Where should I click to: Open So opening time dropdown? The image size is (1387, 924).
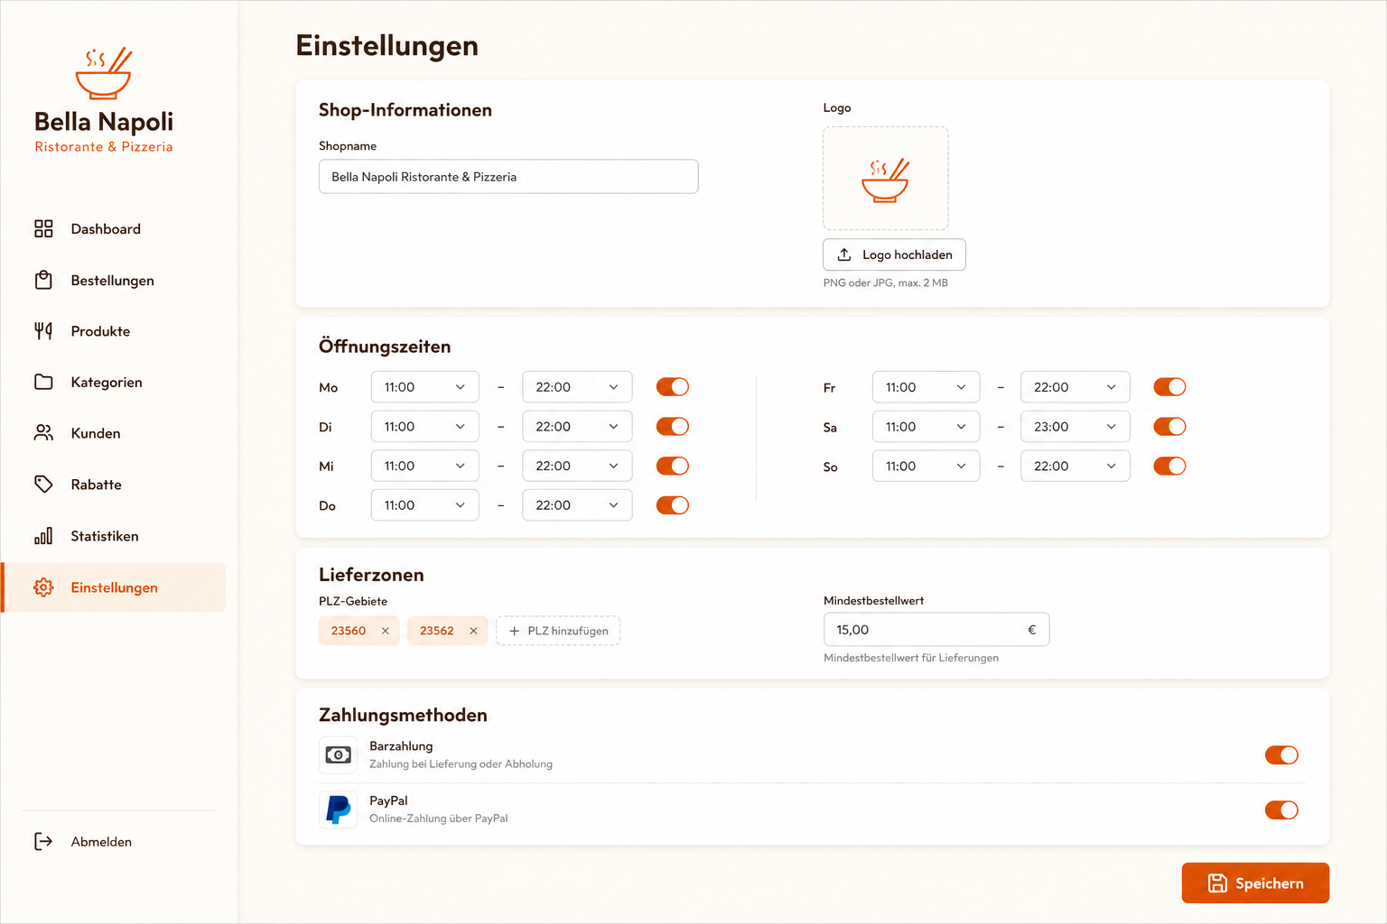tap(926, 466)
